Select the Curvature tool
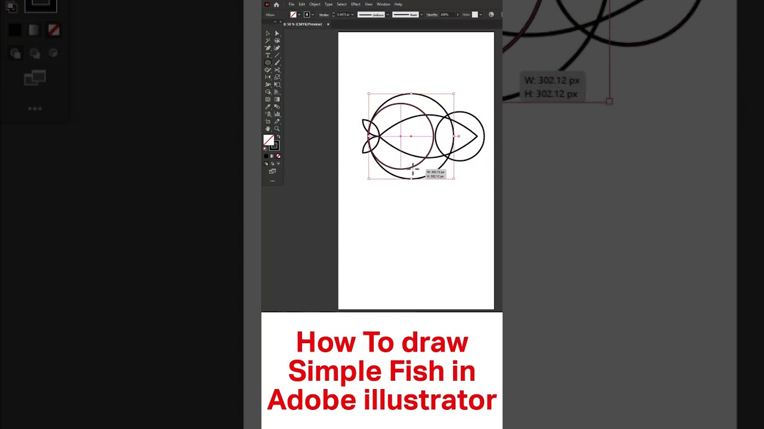Screen dimensions: 764x429 pos(277,48)
